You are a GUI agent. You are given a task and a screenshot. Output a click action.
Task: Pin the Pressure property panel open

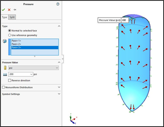coord(15,10)
